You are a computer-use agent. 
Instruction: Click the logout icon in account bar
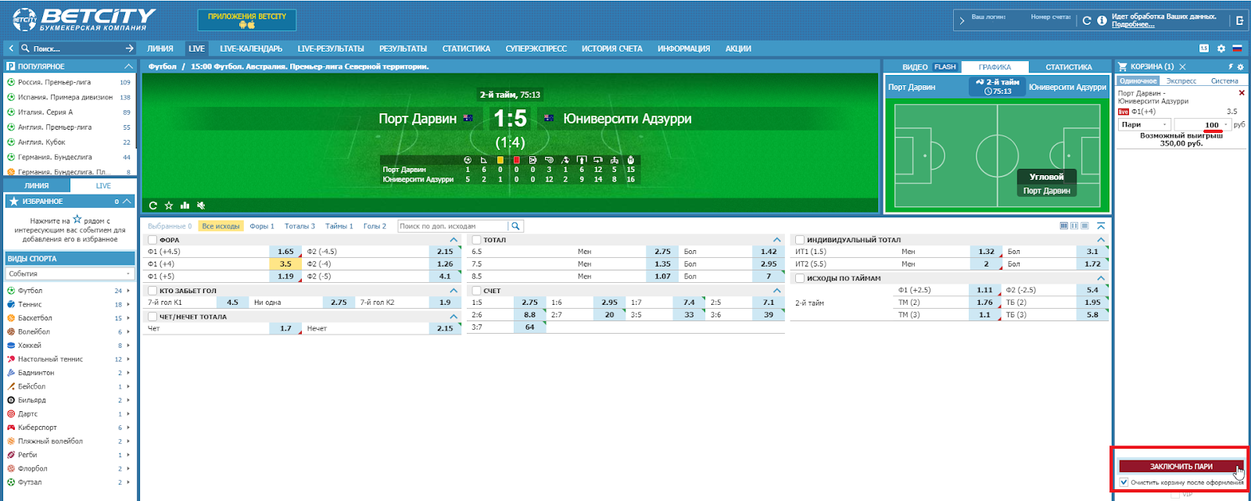[1240, 20]
